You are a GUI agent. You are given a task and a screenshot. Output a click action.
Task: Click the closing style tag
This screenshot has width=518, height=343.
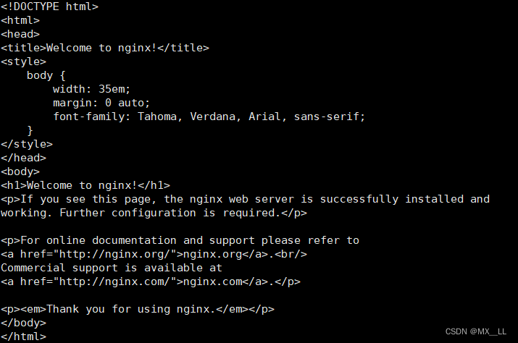coord(27,144)
